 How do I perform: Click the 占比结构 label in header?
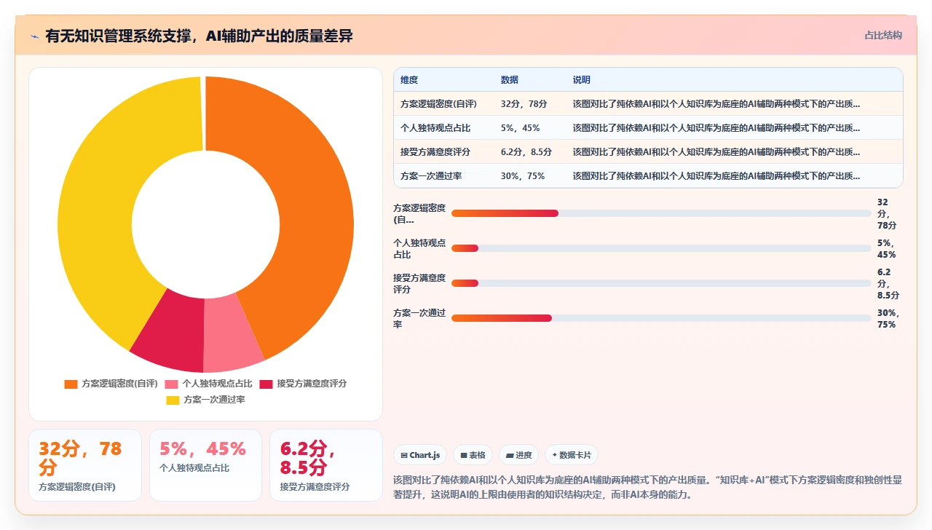pyautogui.click(x=883, y=35)
